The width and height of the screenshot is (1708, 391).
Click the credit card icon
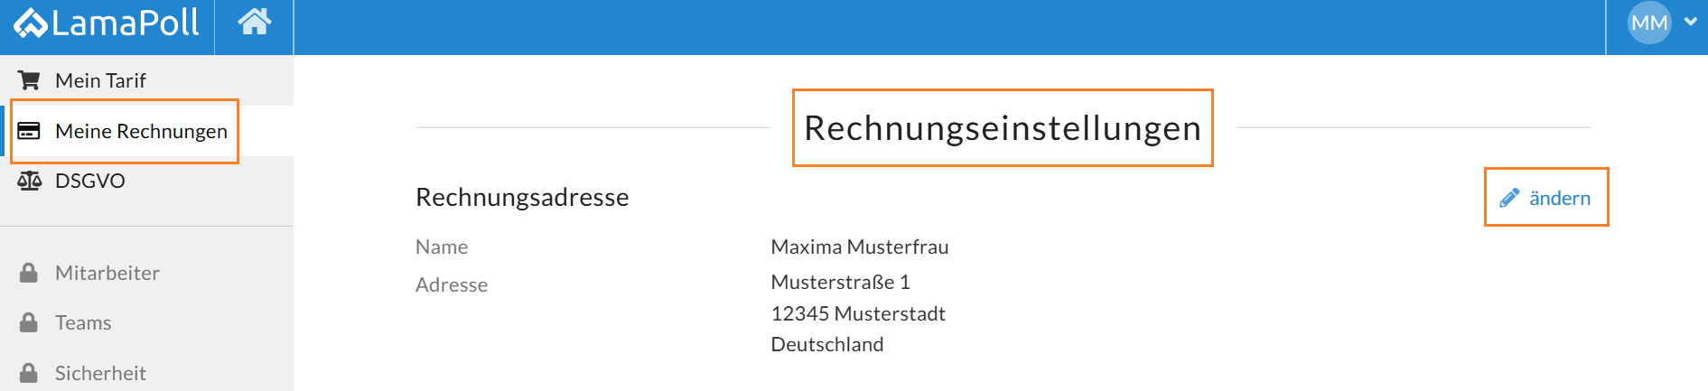pos(29,131)
